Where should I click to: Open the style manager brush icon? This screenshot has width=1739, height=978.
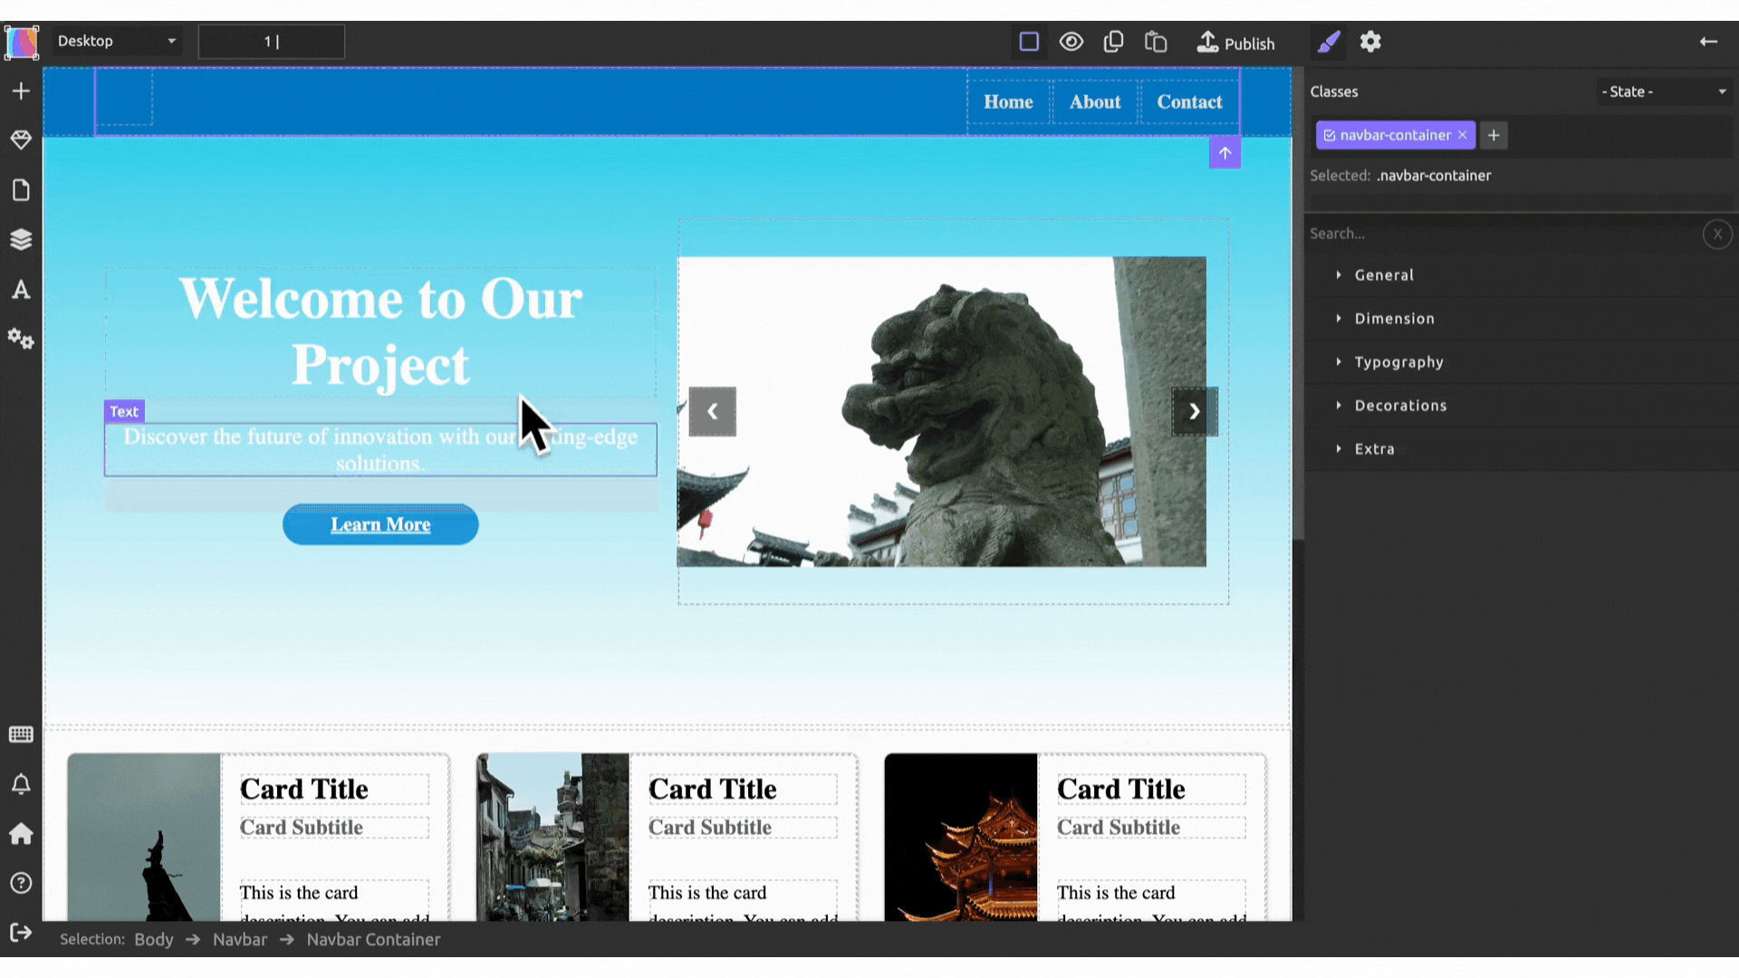1328,42
